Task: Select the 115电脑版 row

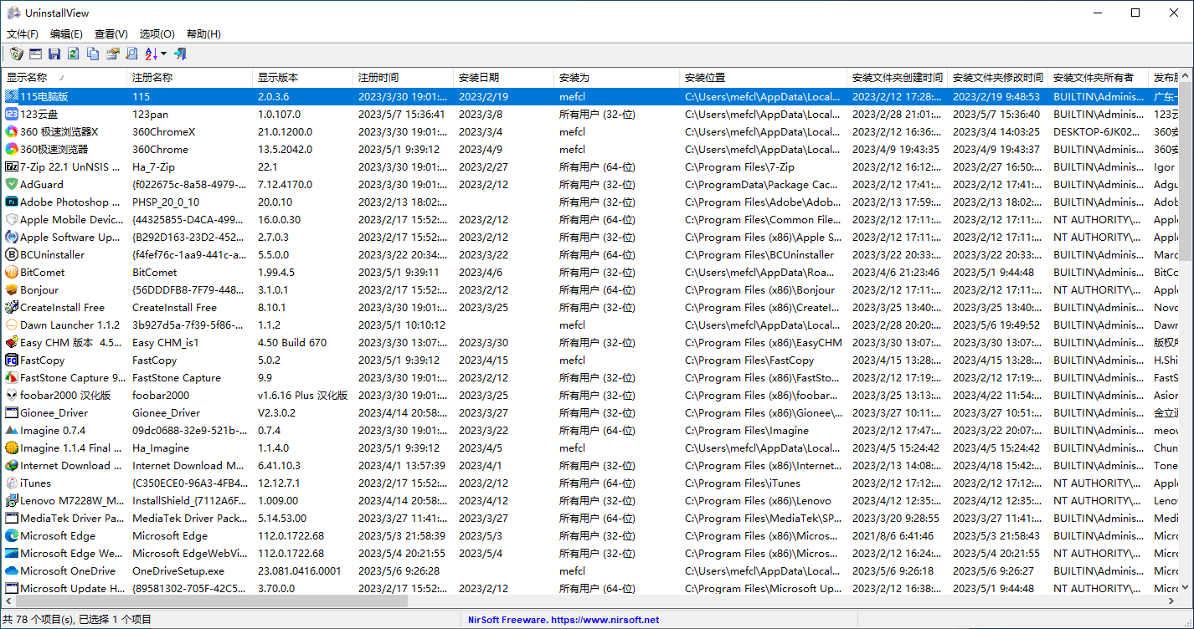Action: coord(590,96)
